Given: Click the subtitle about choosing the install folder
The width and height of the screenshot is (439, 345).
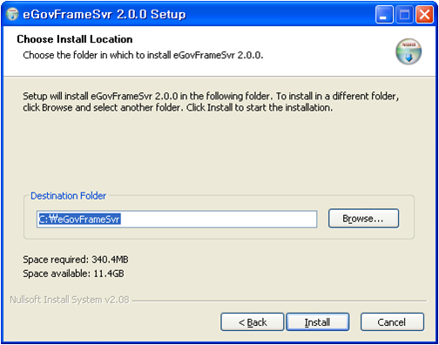Looking at the screenshot, I should click(143, 55).
